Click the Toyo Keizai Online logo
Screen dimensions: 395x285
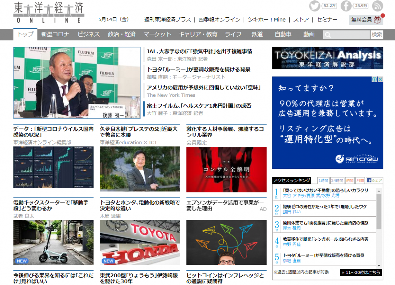(49, 13)
